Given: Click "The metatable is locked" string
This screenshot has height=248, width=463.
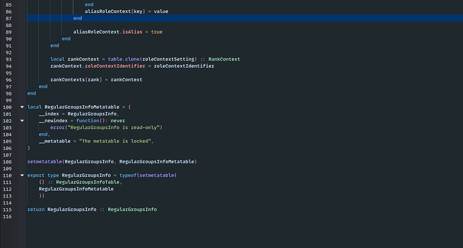Looking at the screenshot, I should 115,141.
